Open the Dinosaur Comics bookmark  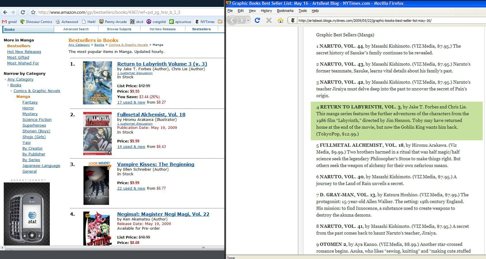(36, 22)
